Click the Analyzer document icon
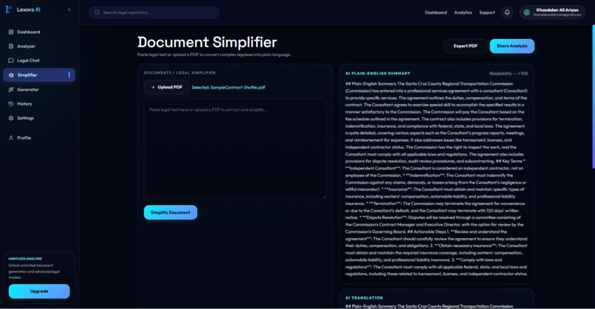595x309 pixels. coord(11,46)
